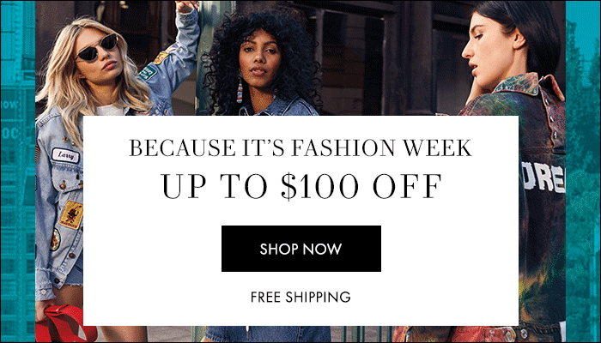Click the tie-dye jacket's studded collar

[530, 85]
